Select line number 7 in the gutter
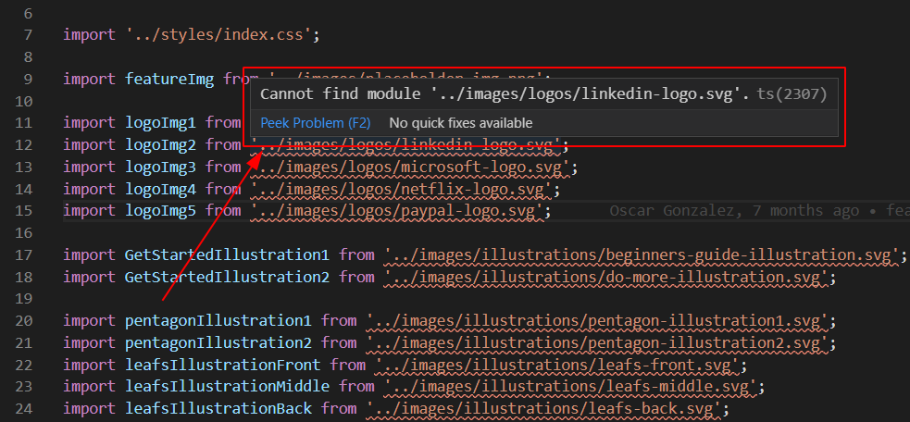The image size is (910, 422). 29,35
